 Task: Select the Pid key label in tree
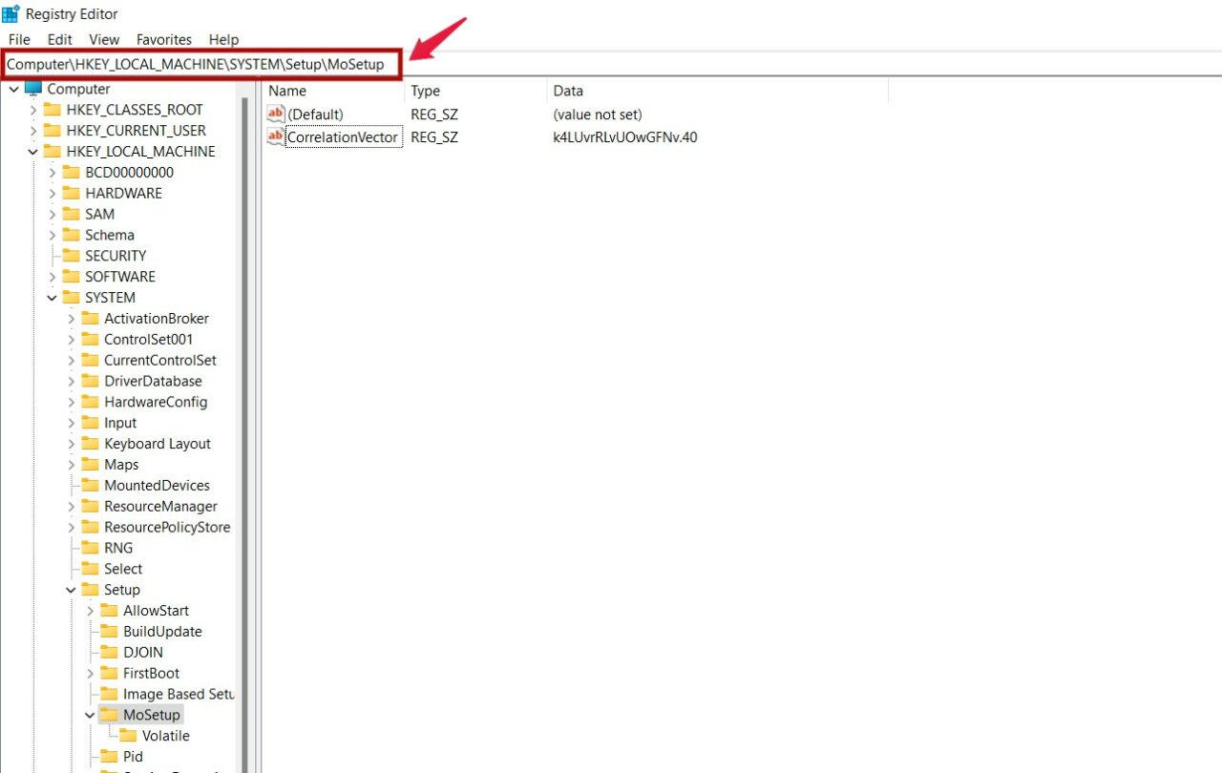tap(133, 757)
